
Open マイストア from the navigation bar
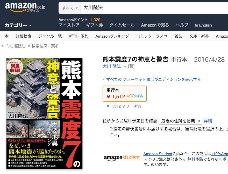pyautogui.click(x=69, y=25)
